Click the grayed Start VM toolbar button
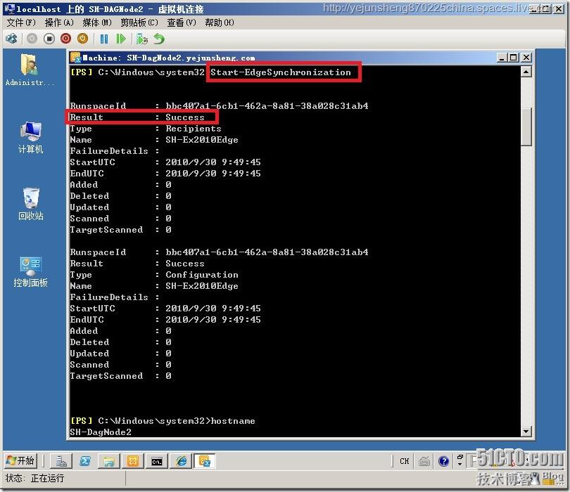Viewport: 570px width, 492px height. click(x=32, y=39)
